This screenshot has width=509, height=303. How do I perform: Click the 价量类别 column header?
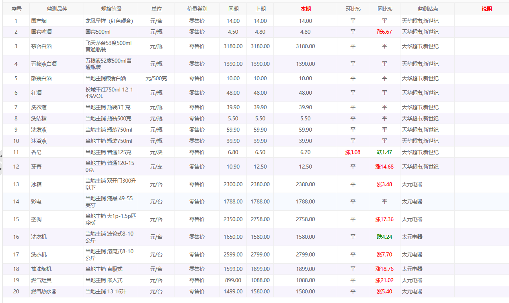197,9
